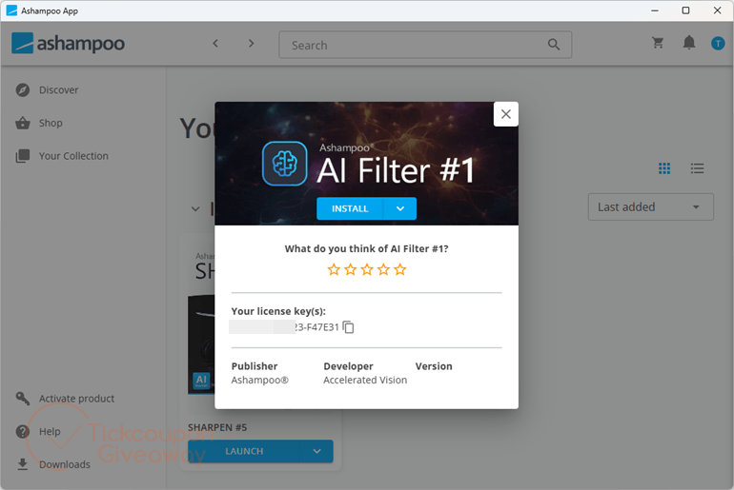The image size is (734, 490).
Task: Click the SHARPEN #5 product thumbnail
Action: [201, 344]
